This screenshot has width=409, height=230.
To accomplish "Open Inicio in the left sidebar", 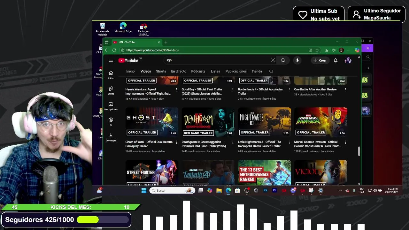I will pos(111,75).
